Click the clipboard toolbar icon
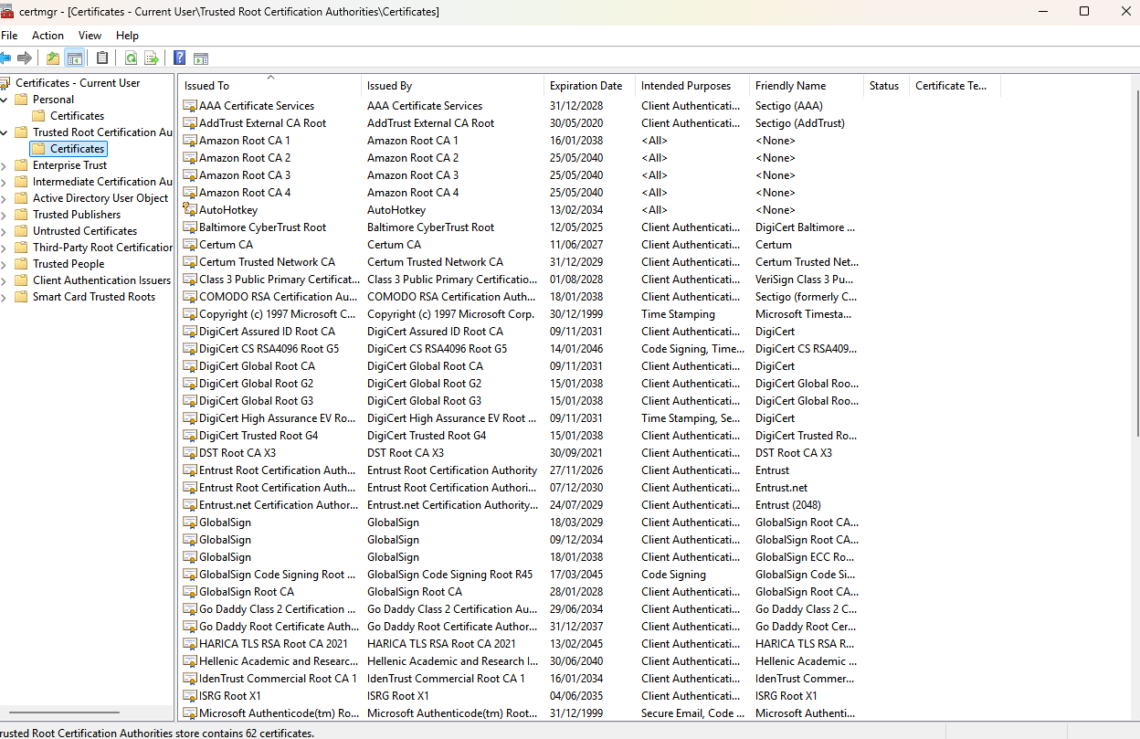This screenshot has height=739, width=1140. [102, 58]
